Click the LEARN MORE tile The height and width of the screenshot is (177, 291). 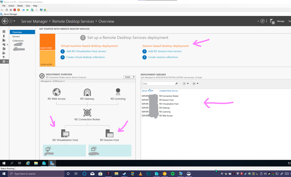pyautogui.click(x=47, y=59)
